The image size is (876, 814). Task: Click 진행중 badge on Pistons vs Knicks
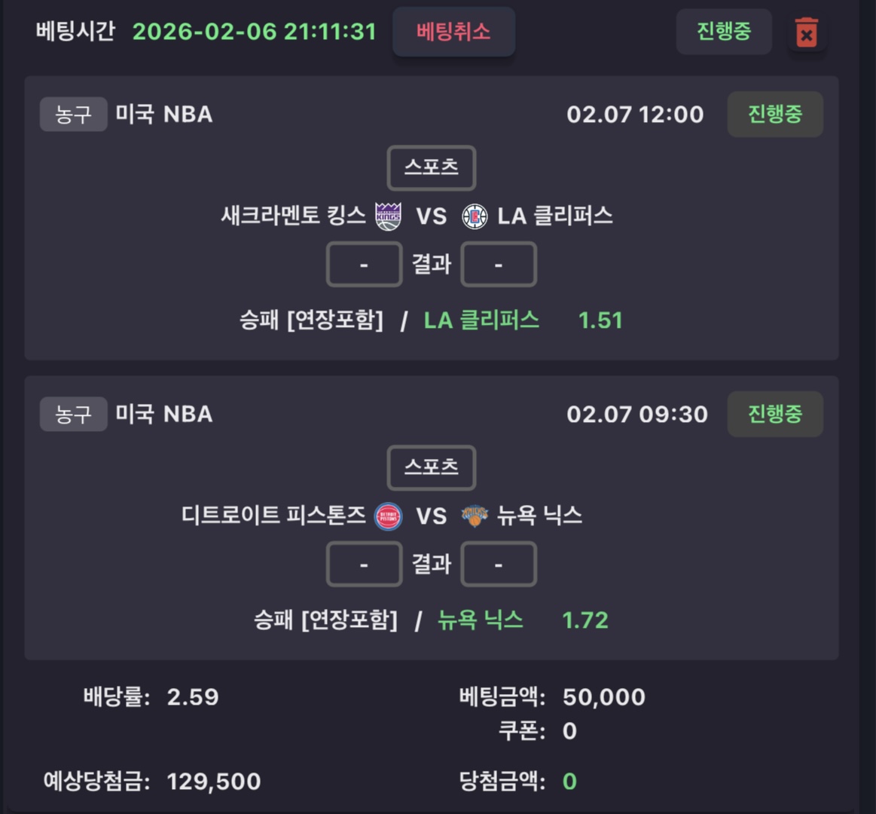tap(774, 414)
